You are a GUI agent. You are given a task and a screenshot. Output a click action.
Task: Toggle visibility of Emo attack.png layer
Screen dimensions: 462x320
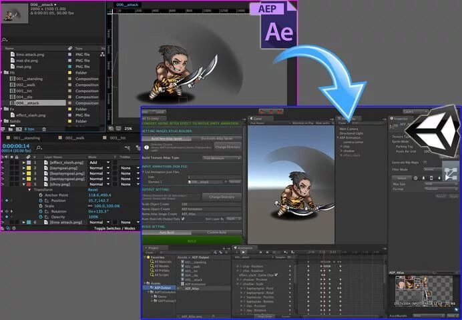[3, 223]
